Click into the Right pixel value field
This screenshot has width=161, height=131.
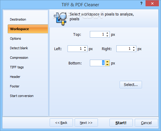pos(124,49)
